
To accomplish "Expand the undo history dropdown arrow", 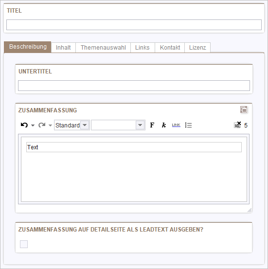I will 33,126.
